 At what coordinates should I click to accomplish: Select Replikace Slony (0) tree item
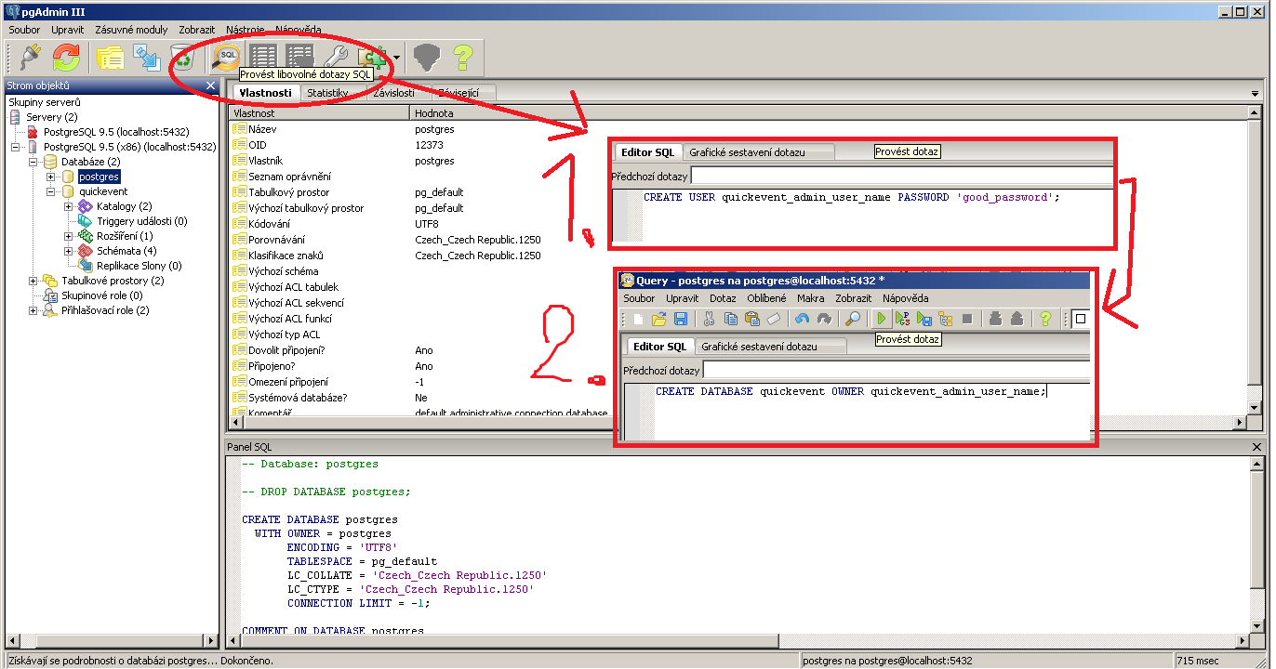pos(139,266)
